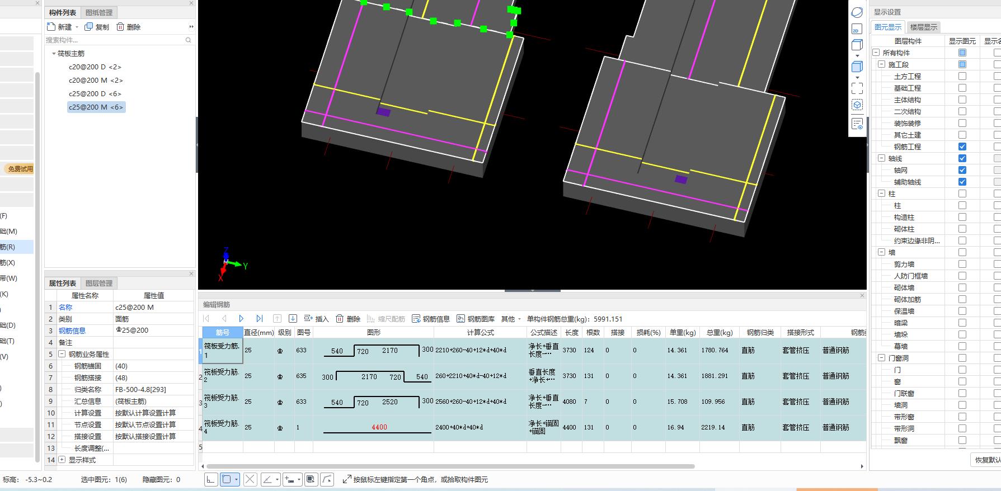Viewport: 1001px width, 491px height.
Task: Enable 剪力墙 display checkbox
Action: pos(962,264)
